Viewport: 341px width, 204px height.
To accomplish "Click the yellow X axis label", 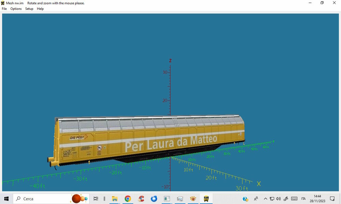I will [258, 184].
